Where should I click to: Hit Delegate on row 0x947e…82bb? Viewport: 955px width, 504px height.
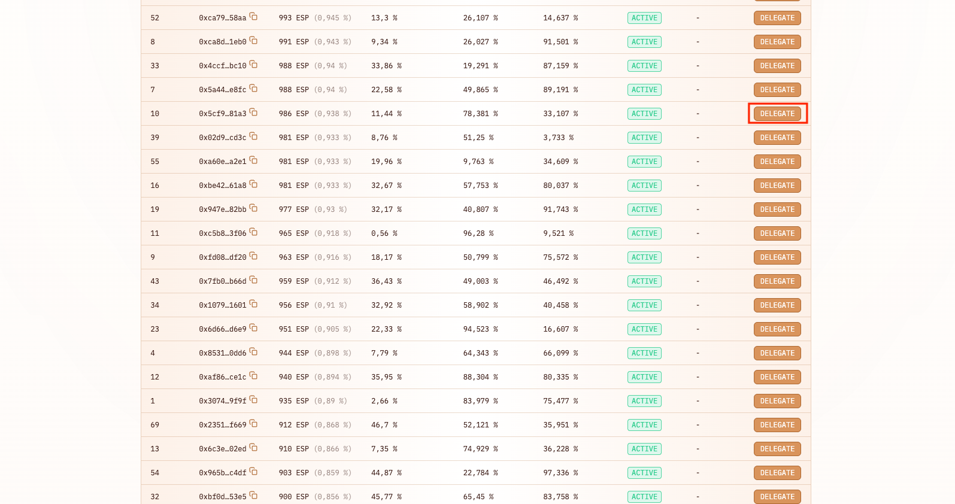point(777,210)
